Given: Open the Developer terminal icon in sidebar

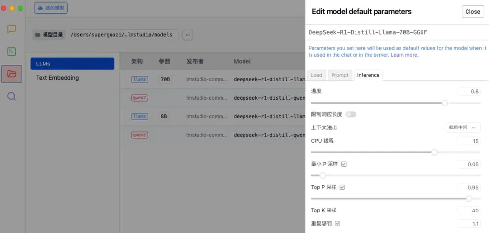Looking at the screenshot, I should 12,51.
